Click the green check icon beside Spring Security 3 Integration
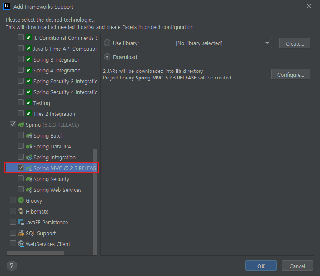Screen dimensions: 320x276 click(x=29, y=81)
